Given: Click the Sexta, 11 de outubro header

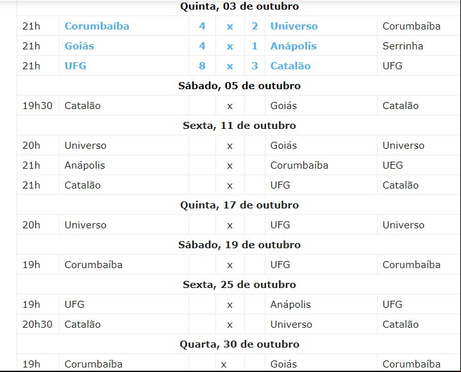Looking at the screenshot, I should click(239, 126).
